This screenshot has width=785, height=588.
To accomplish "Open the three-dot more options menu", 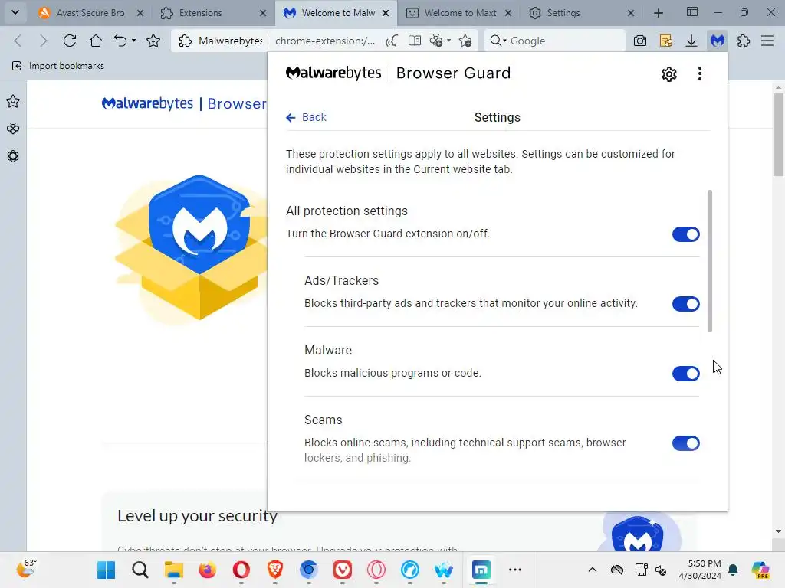I will point(699,74).
